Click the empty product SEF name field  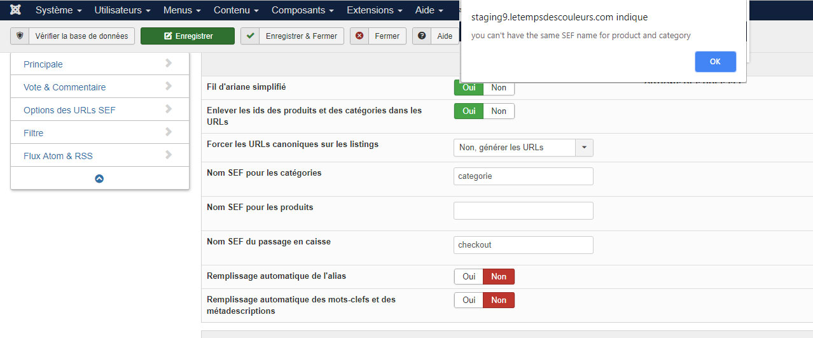[523, 211]
